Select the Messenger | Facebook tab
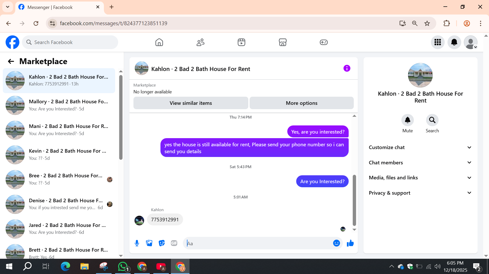489x274 pixels. [60, 7]
